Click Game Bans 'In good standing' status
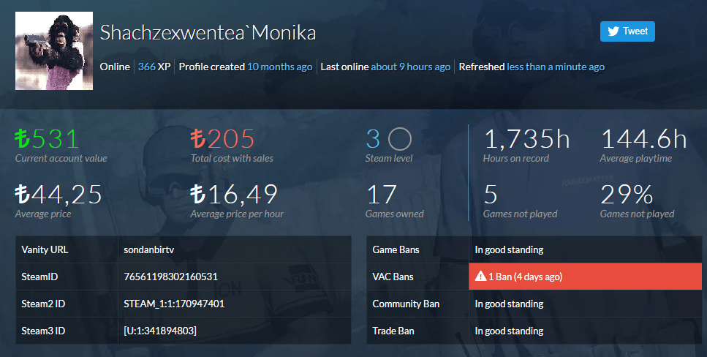Viewport: 707px width, 357px height. pyautogui.click(x=509, y=249)
